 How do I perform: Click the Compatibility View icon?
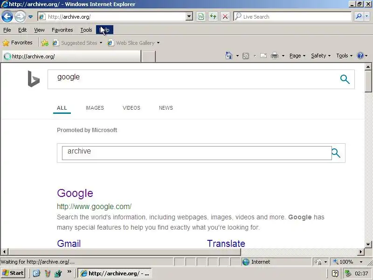(x=201, y=17)
